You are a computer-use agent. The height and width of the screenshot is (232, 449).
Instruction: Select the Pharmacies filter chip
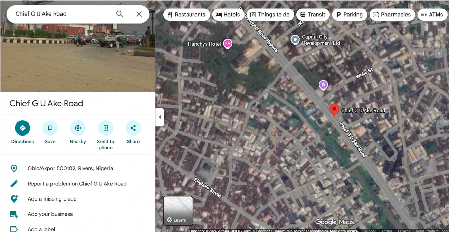(392, 15)
